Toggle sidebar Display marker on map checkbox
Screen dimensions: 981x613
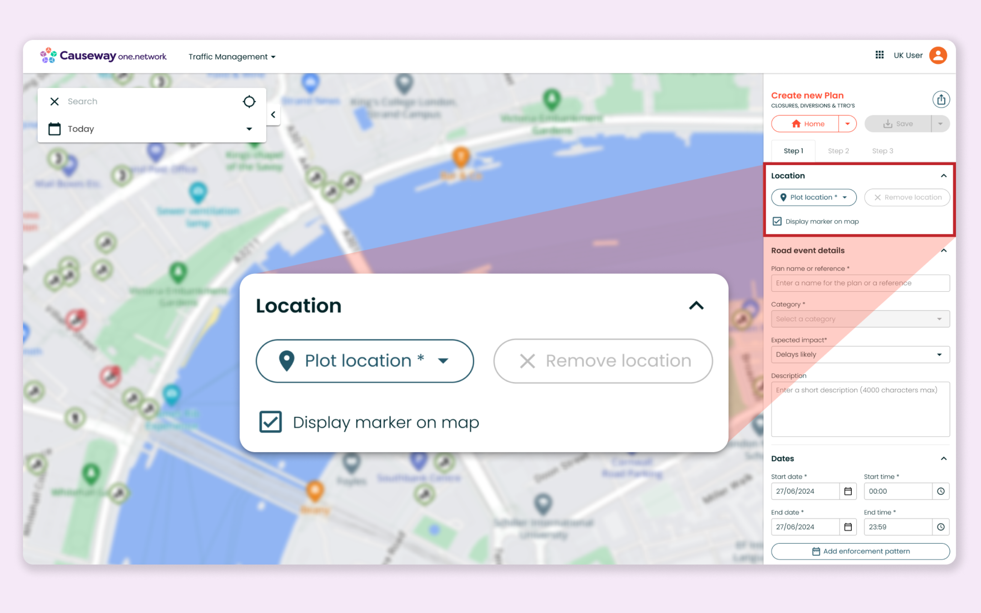tap(777, 221)
